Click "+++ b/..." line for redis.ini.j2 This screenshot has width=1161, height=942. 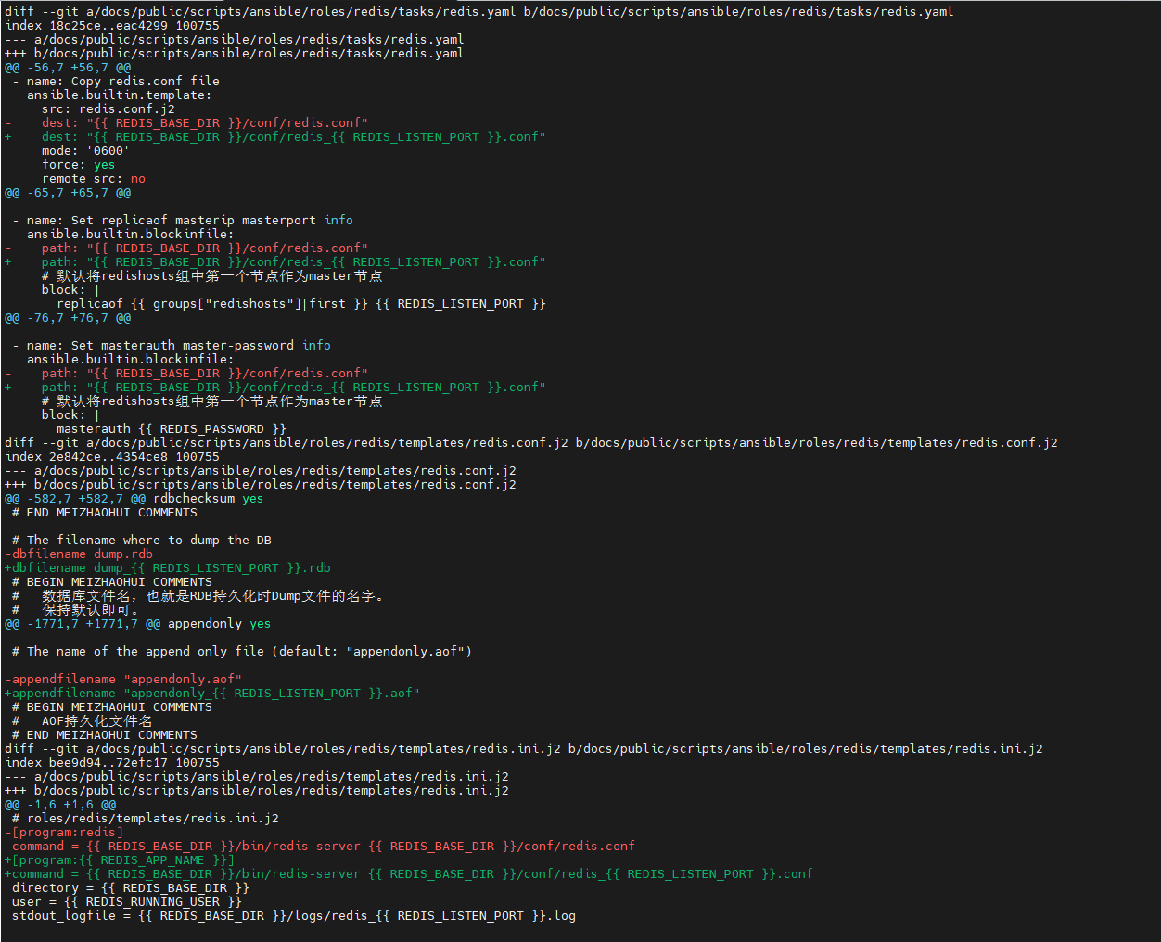[257, 790]
